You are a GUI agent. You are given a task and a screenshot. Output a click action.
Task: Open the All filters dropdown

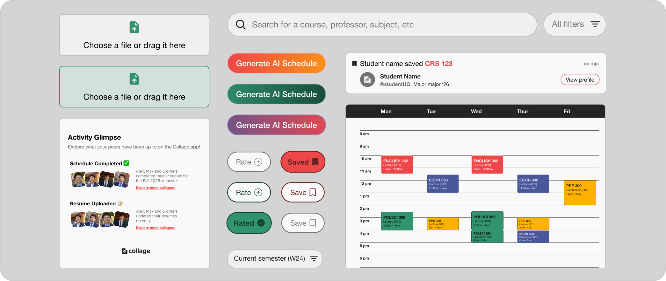click(x=575, y=24)
